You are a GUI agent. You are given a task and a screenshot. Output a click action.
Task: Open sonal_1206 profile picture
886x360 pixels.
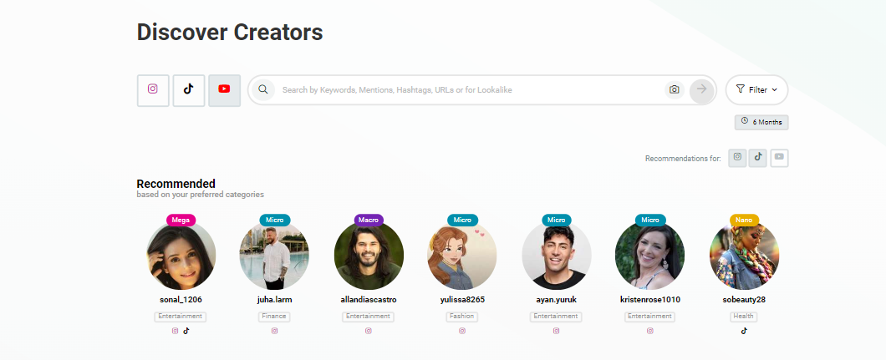(181, 256)
